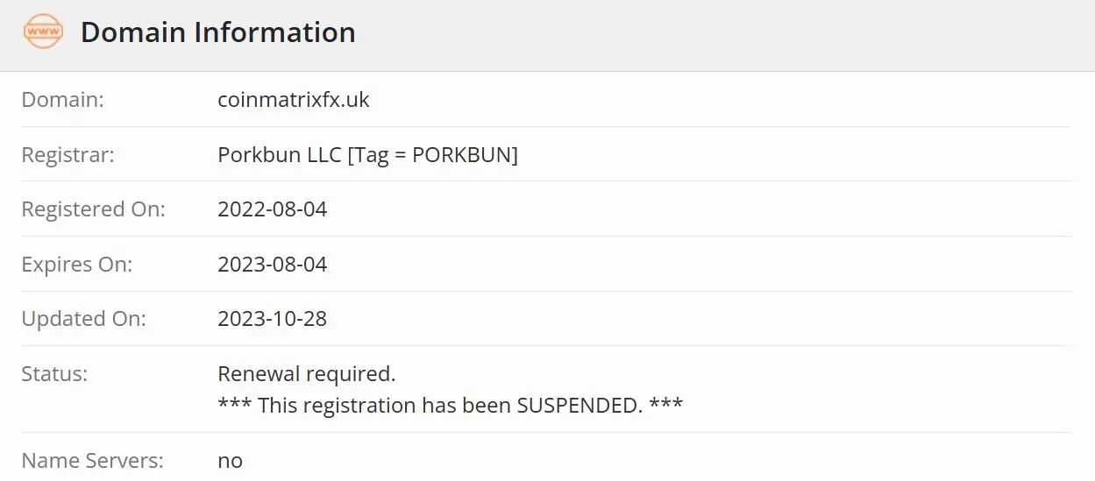1095x481 pixels.
Task: Select the domain name coinmatrixfx.uk
Action: point(294,100)
